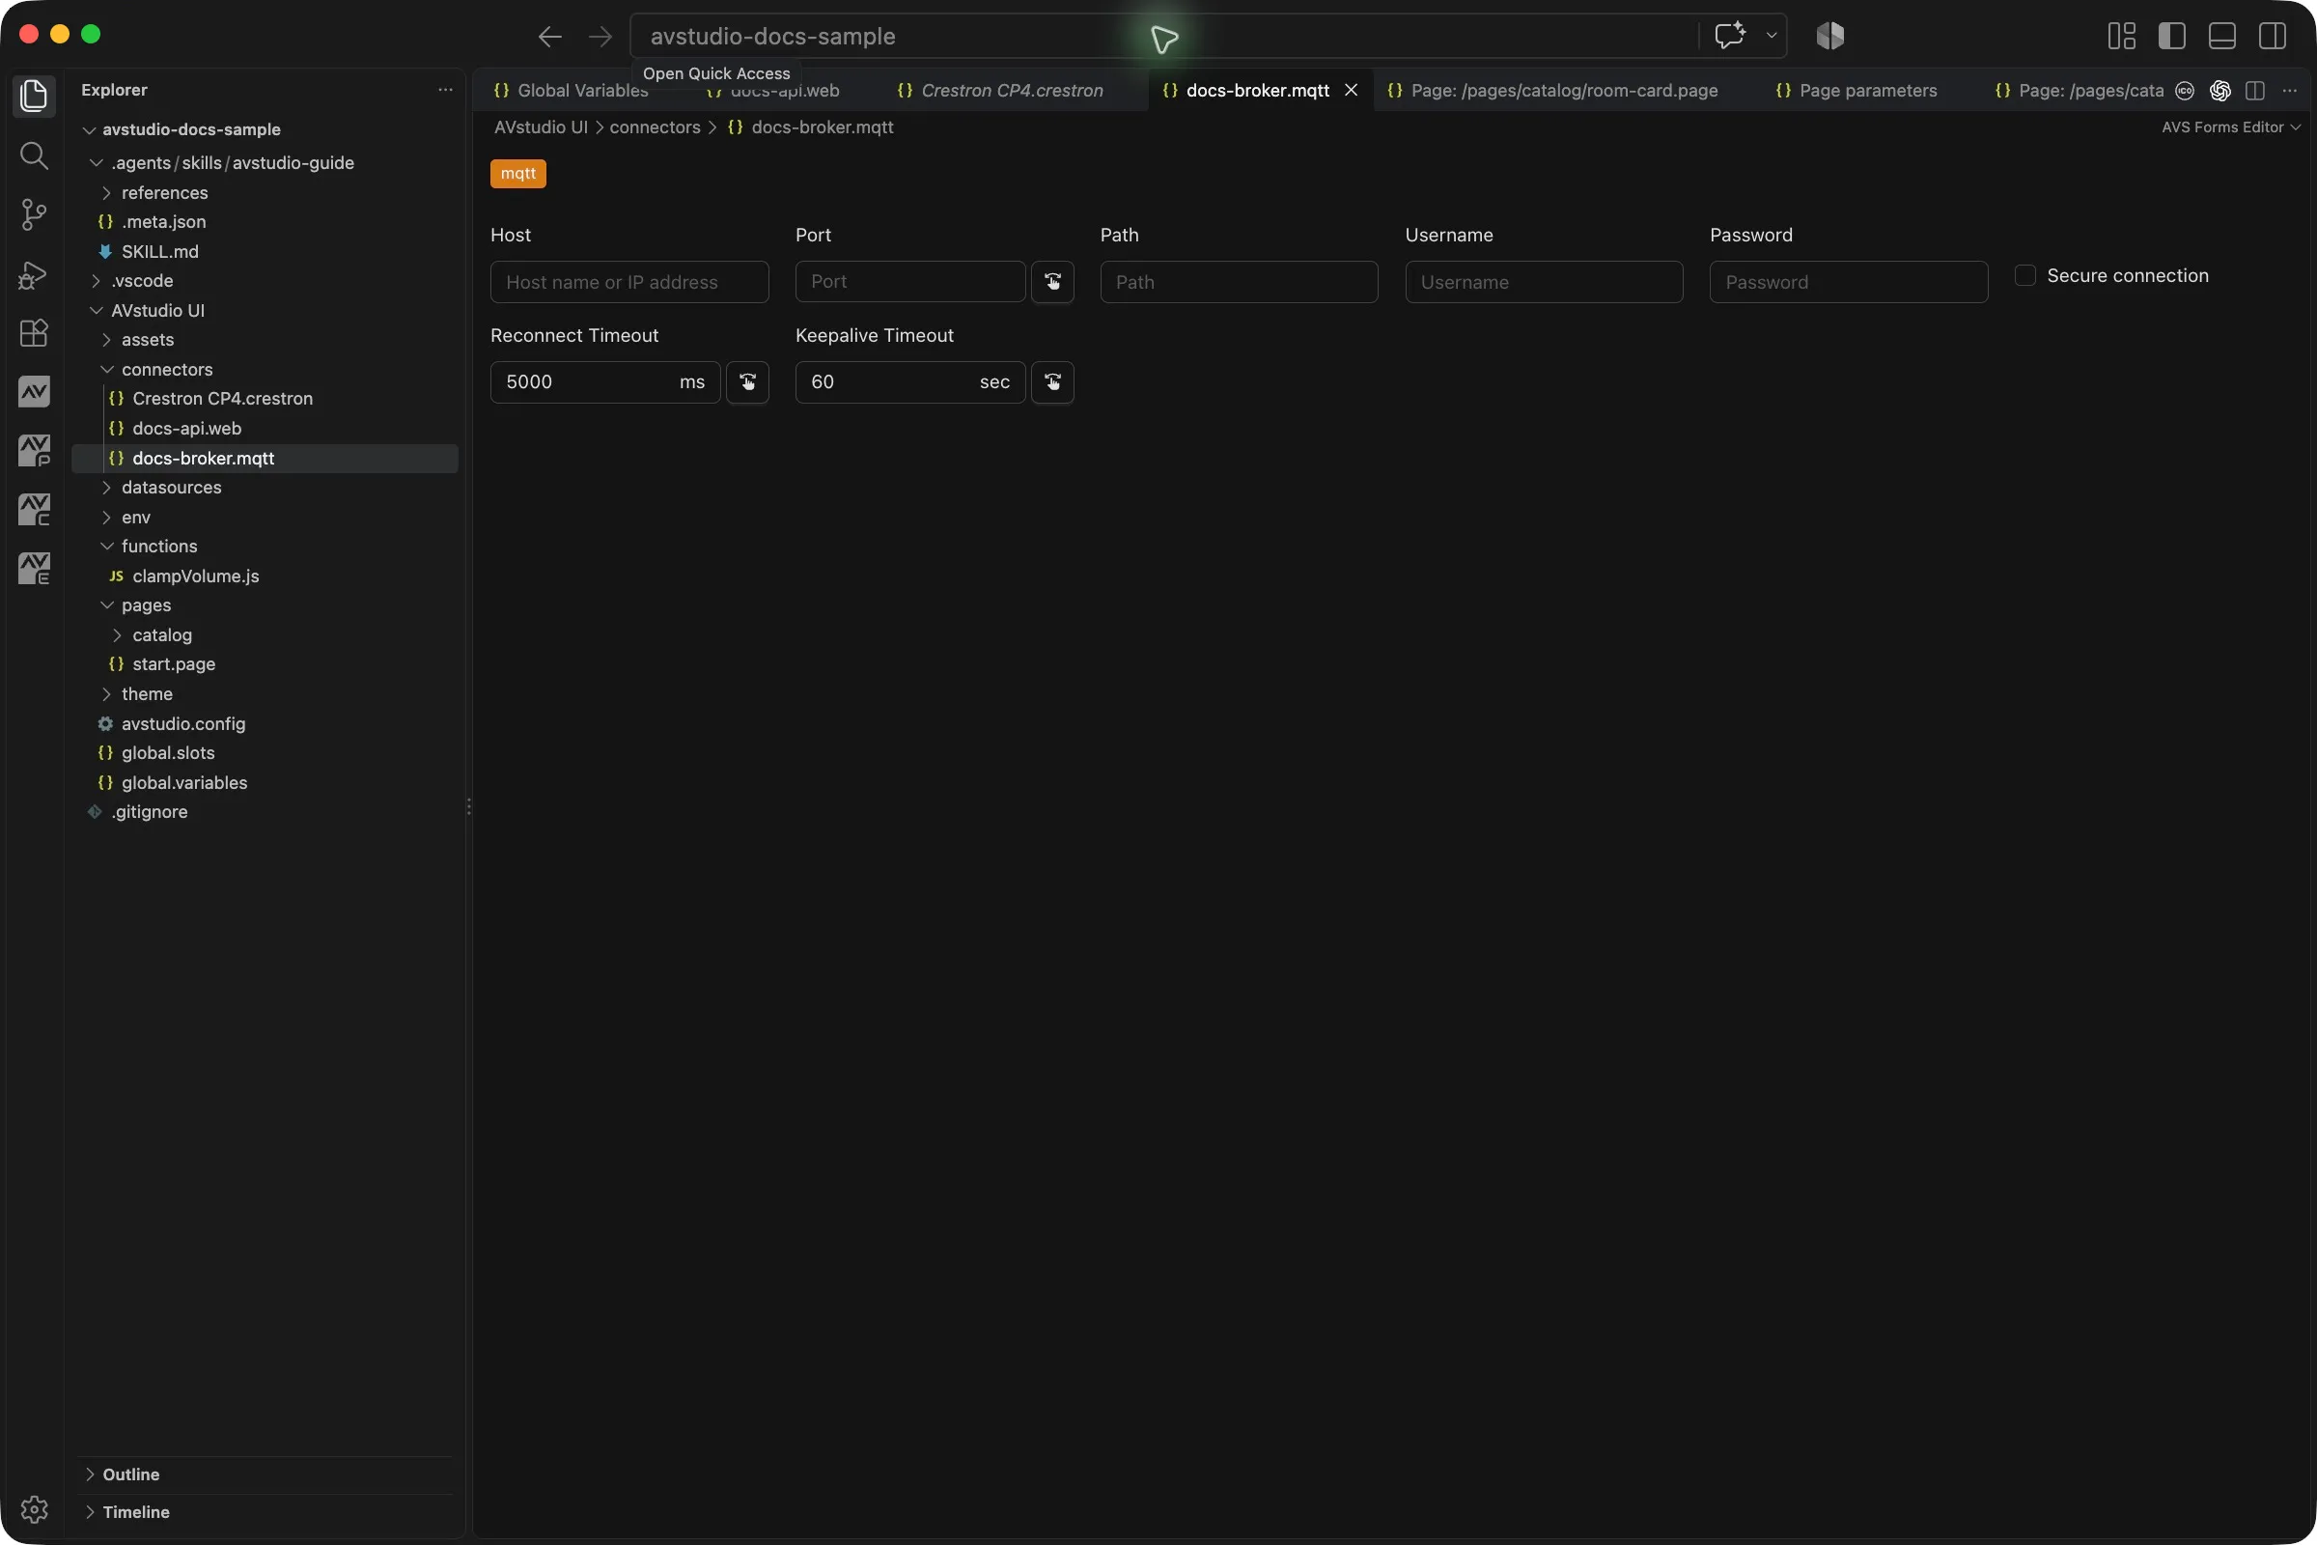Go back in navigation history
This screenshot has width=2317, height=1545.
coord(549,37)
